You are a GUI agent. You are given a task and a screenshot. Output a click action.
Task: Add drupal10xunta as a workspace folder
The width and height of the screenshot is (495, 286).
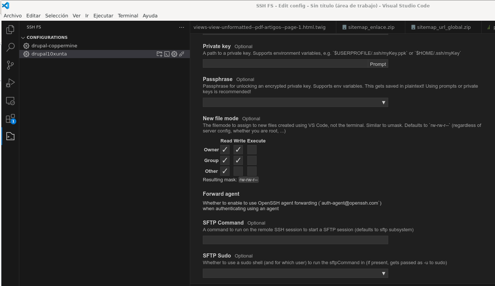click(159, 54)
